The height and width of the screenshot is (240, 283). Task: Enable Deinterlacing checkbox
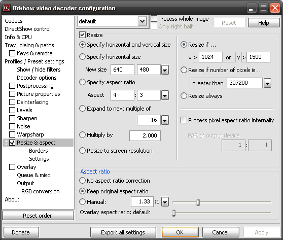tap(12, 102)
